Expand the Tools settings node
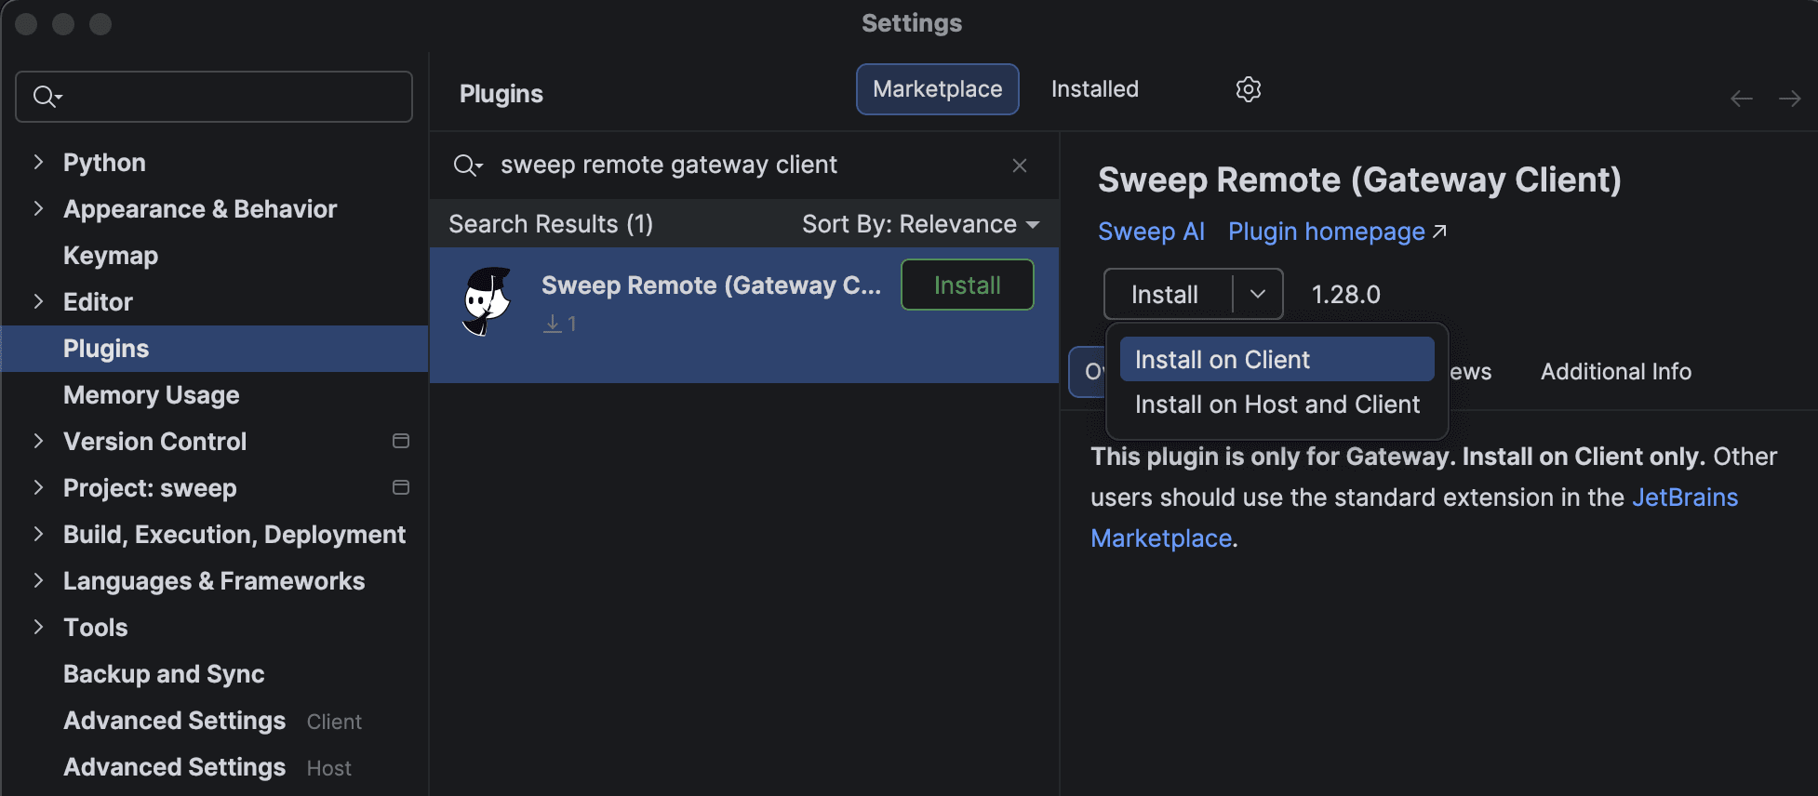 click(x=38, y=627)
